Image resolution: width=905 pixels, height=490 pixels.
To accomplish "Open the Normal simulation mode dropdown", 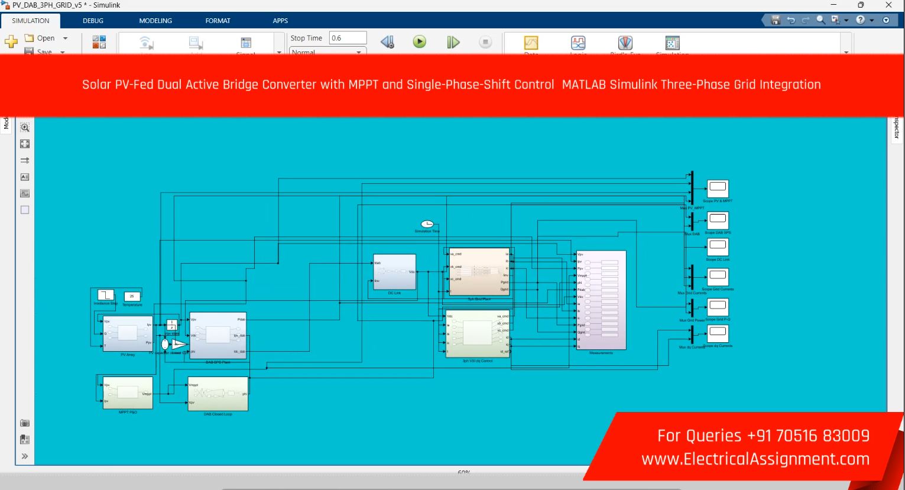I will point(326,51).
